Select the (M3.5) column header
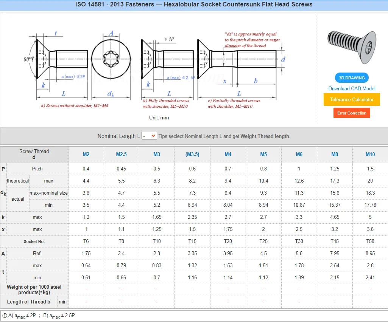Viewport: 388px width, 322px height. pyautogui.click(x=192, y=155)
